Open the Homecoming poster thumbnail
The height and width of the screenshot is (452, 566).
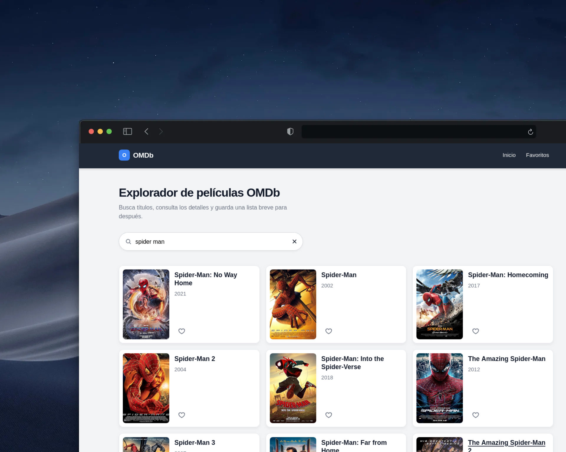click(440, 304)
